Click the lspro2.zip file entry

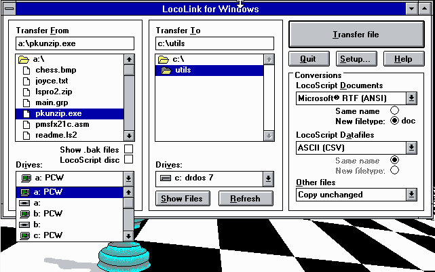point(52,92)
